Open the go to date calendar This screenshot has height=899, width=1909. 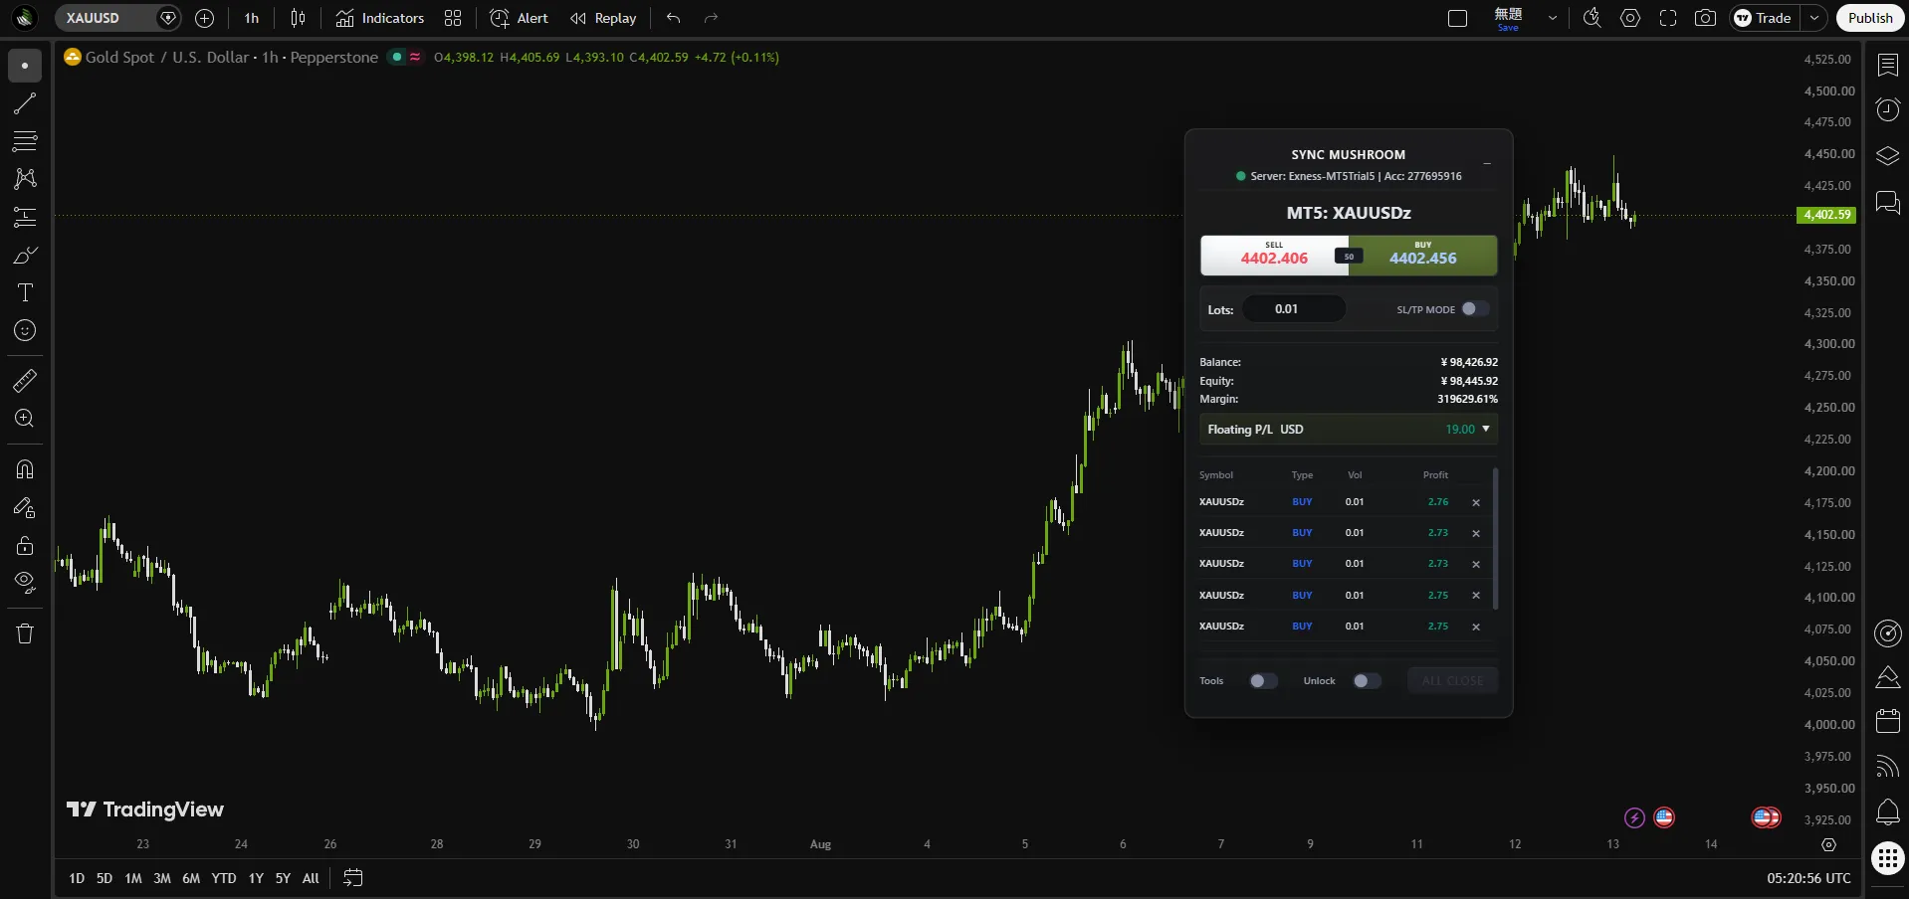353,878
